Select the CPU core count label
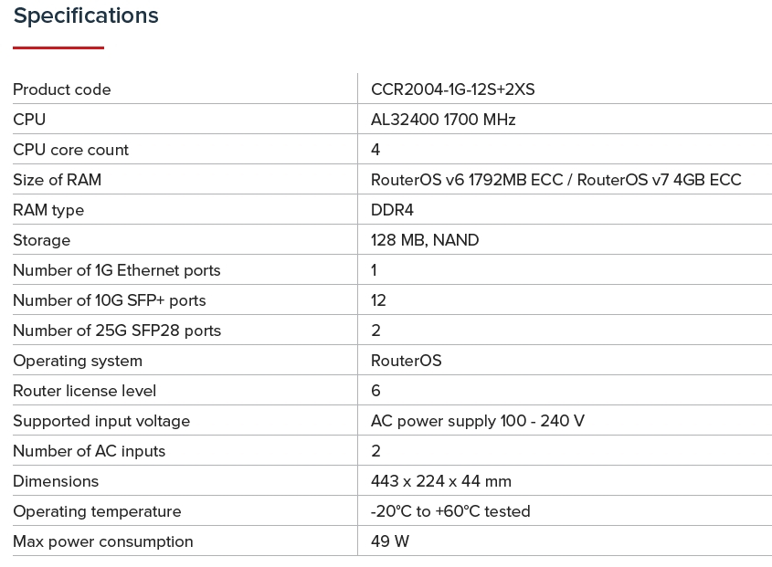The height and width of the screenshot is (567, 772). click(70, 150)
